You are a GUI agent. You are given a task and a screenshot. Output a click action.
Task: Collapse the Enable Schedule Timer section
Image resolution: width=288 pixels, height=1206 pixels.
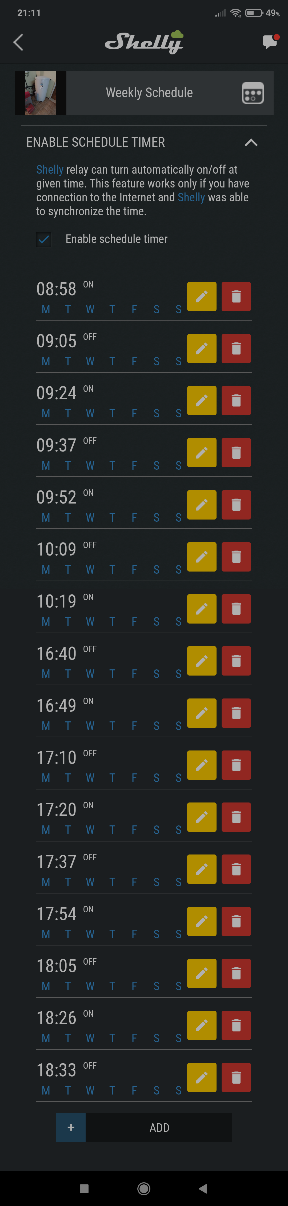click(251, 142)
